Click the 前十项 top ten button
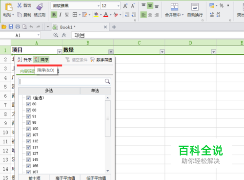The image size is (244, 180). point(34,178)
